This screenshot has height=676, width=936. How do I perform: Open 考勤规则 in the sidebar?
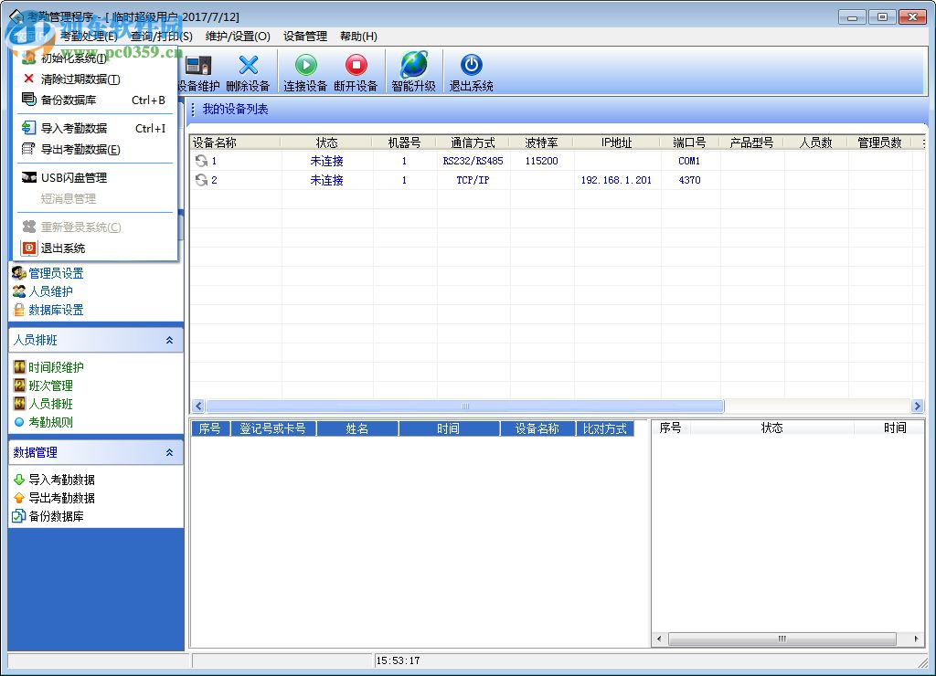tap(50, 422)
